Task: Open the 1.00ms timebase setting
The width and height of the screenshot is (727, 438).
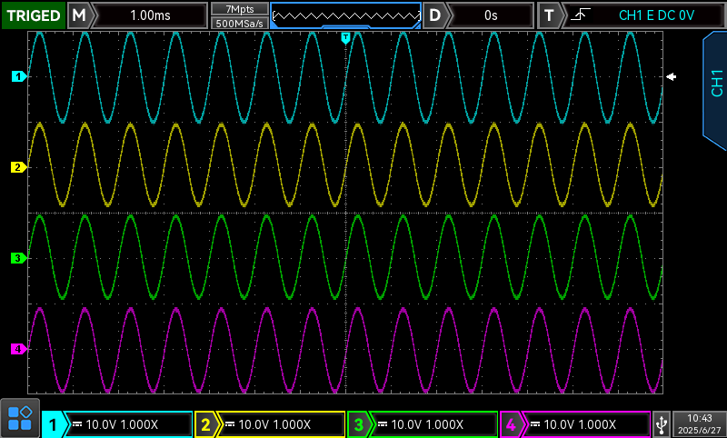Action: pos(149,15)
